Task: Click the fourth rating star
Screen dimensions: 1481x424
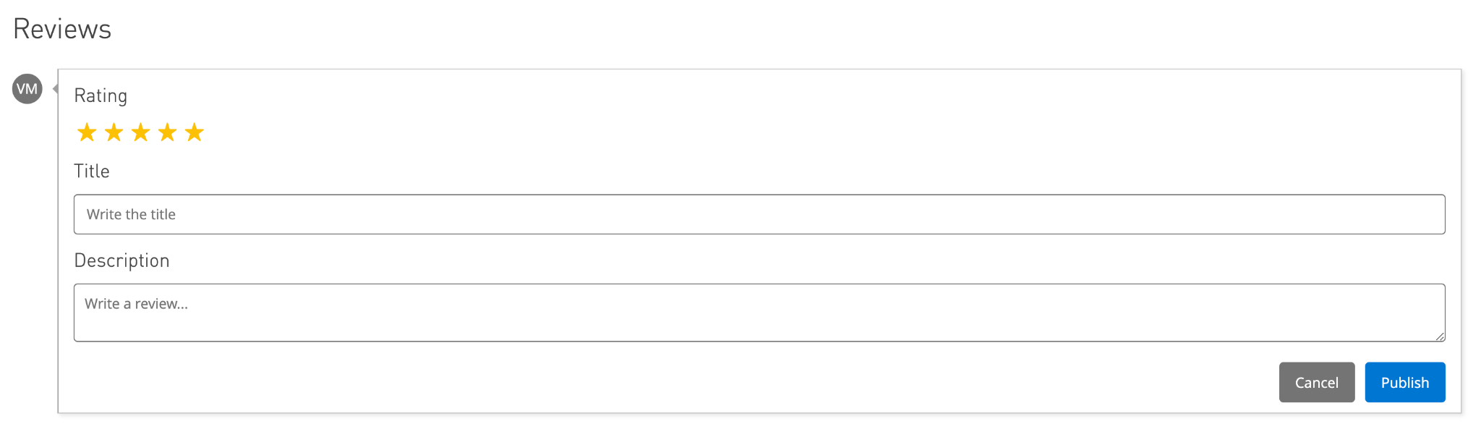Action: pyautogui.click(x=167, y=132)
